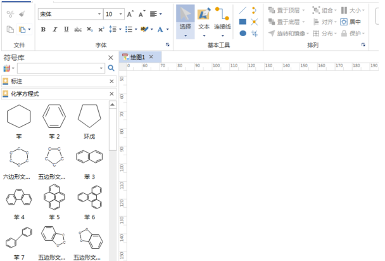Click the 大小 size button
Screen dimensions: 385x261
[x=353, y=10]
